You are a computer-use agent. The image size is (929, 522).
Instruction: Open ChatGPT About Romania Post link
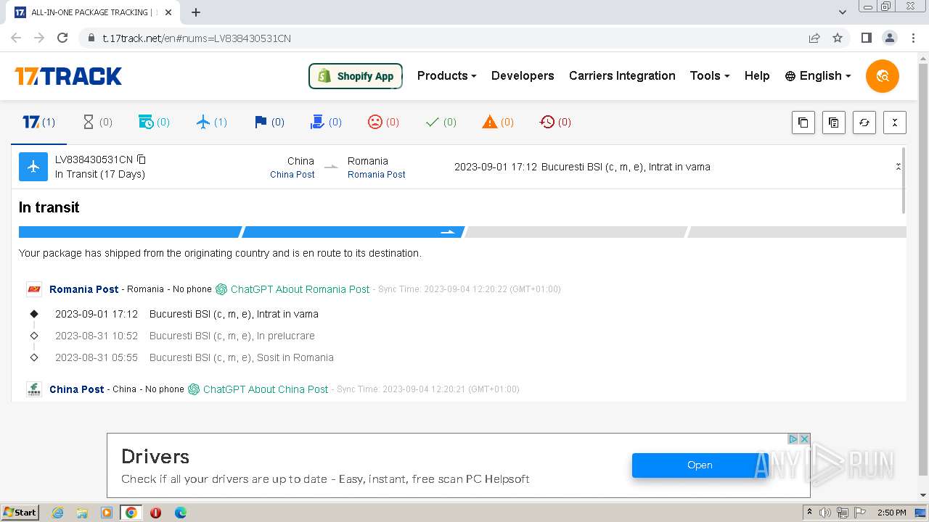coord(292,289)
